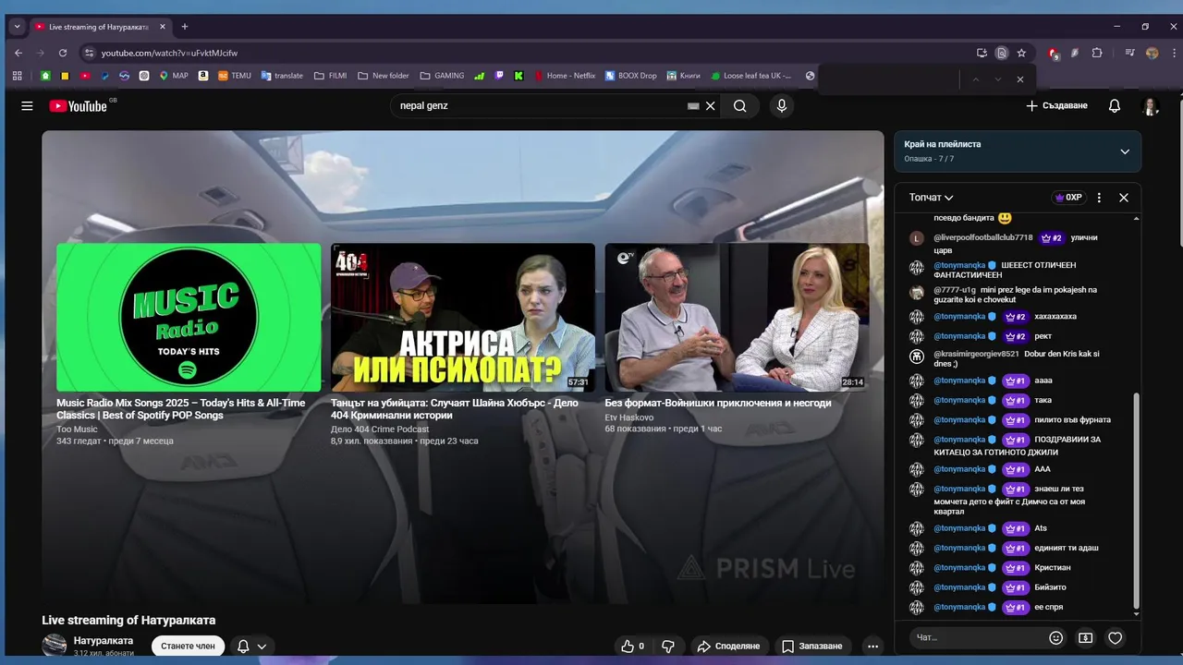Click the find bar previous-result up arrow
The height and width of the screenshot is (665, 1183).
point(975,79)
